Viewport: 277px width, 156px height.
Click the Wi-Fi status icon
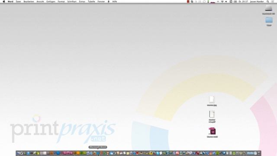222,2
